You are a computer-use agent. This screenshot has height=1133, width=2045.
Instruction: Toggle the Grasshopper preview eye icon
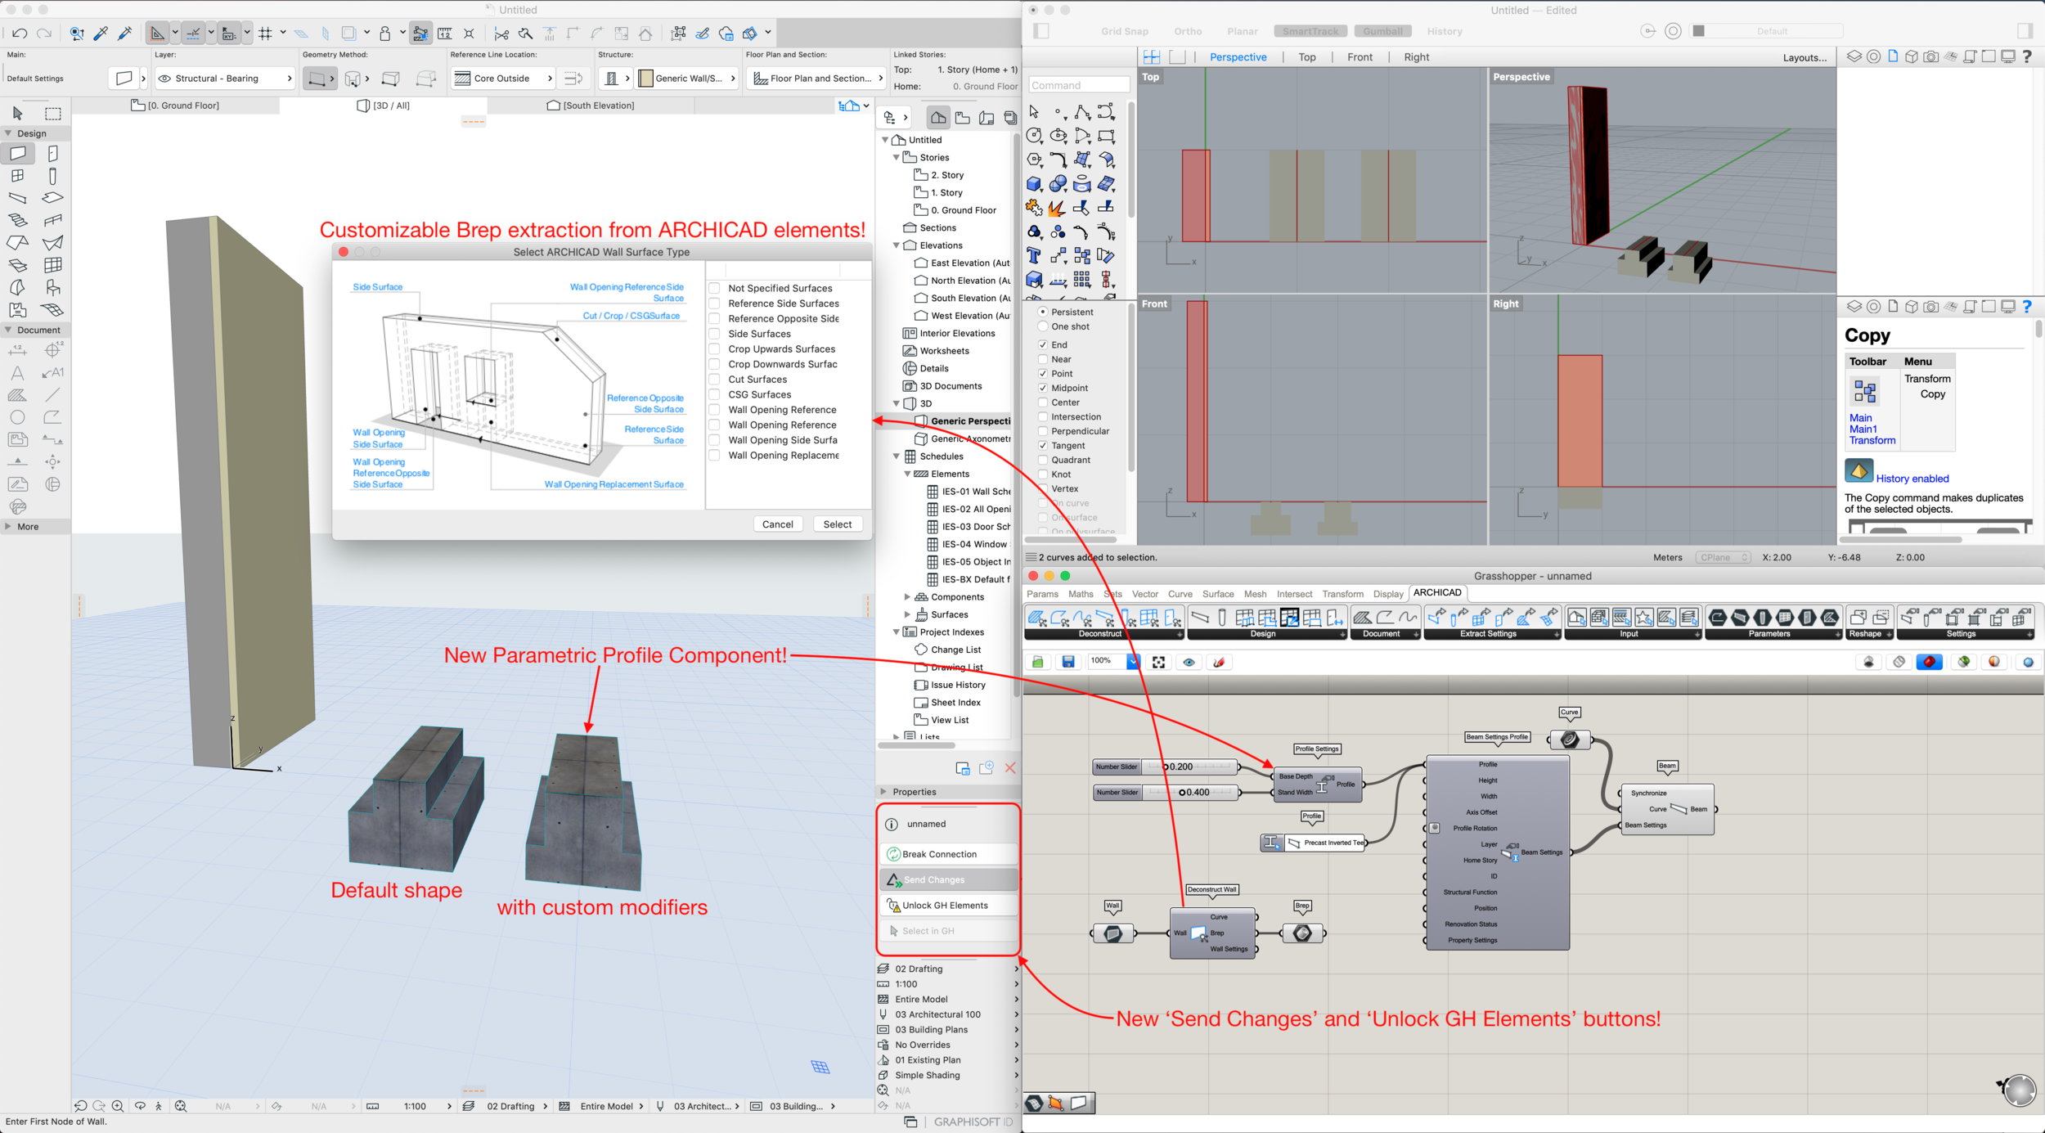pyautogui.click(x=1189, y=662)
